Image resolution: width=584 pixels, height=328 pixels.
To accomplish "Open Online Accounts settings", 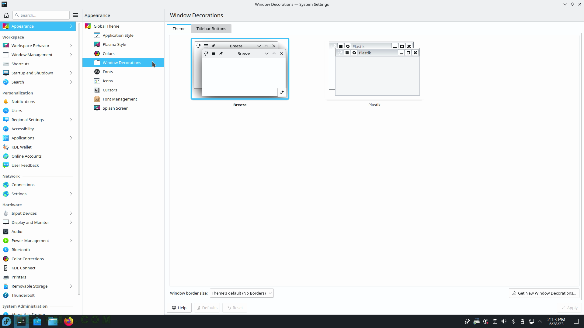I will (38, 156).
